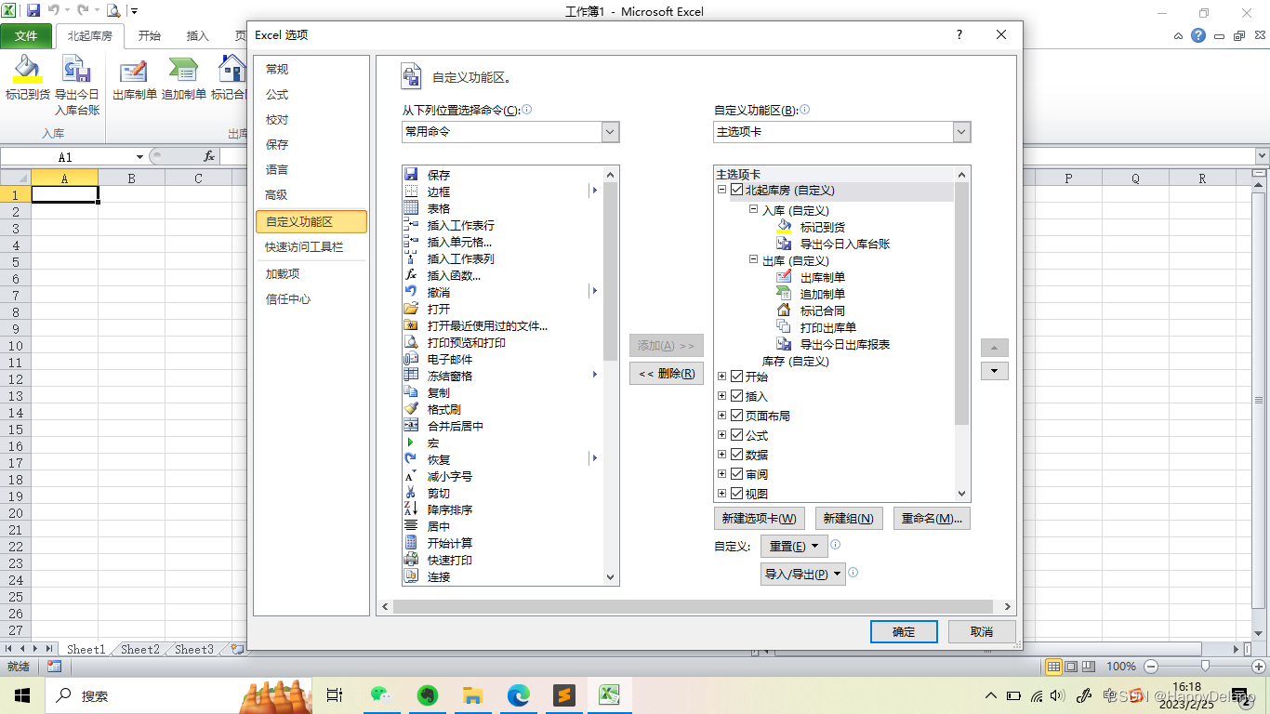1270x714 pixels.
Task: Open the 信任中心 options category
Action: [311, 299]
